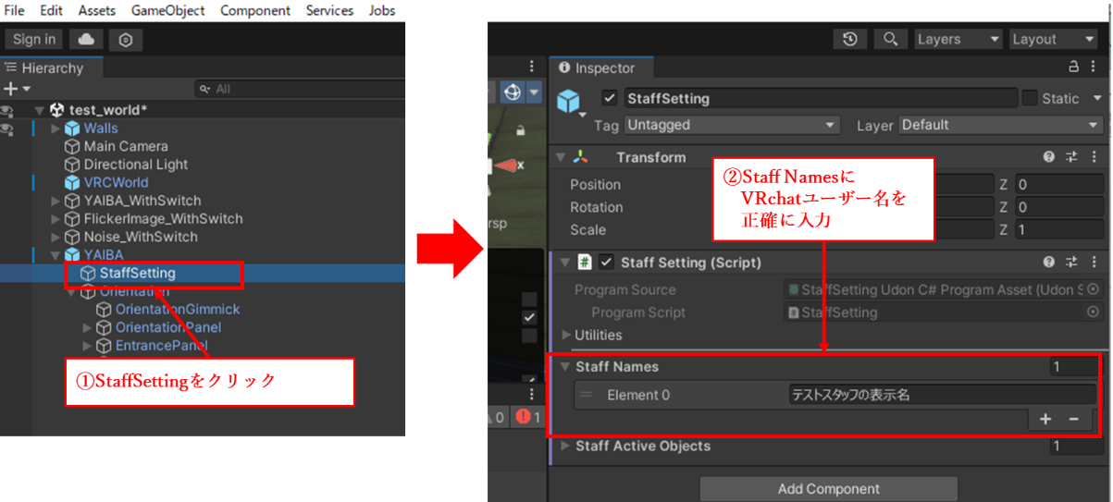Click the Add Component button
Image resolution: width=1113 pixels, height=502 pixels.
tap(828, 488)
